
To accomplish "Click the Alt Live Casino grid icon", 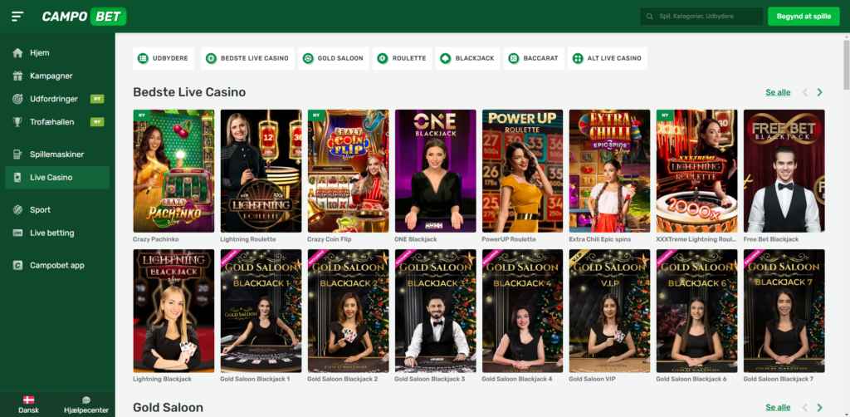I will 578,58.
